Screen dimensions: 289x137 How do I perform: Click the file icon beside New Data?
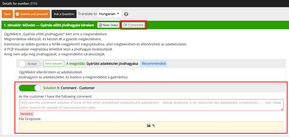100,25
